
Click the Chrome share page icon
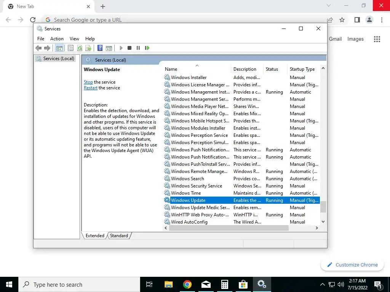tap(330, 20)
